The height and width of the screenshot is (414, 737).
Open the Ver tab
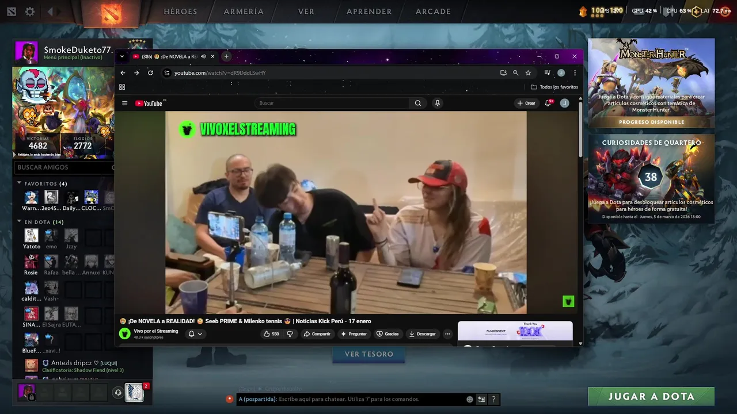tap(306, 11)
